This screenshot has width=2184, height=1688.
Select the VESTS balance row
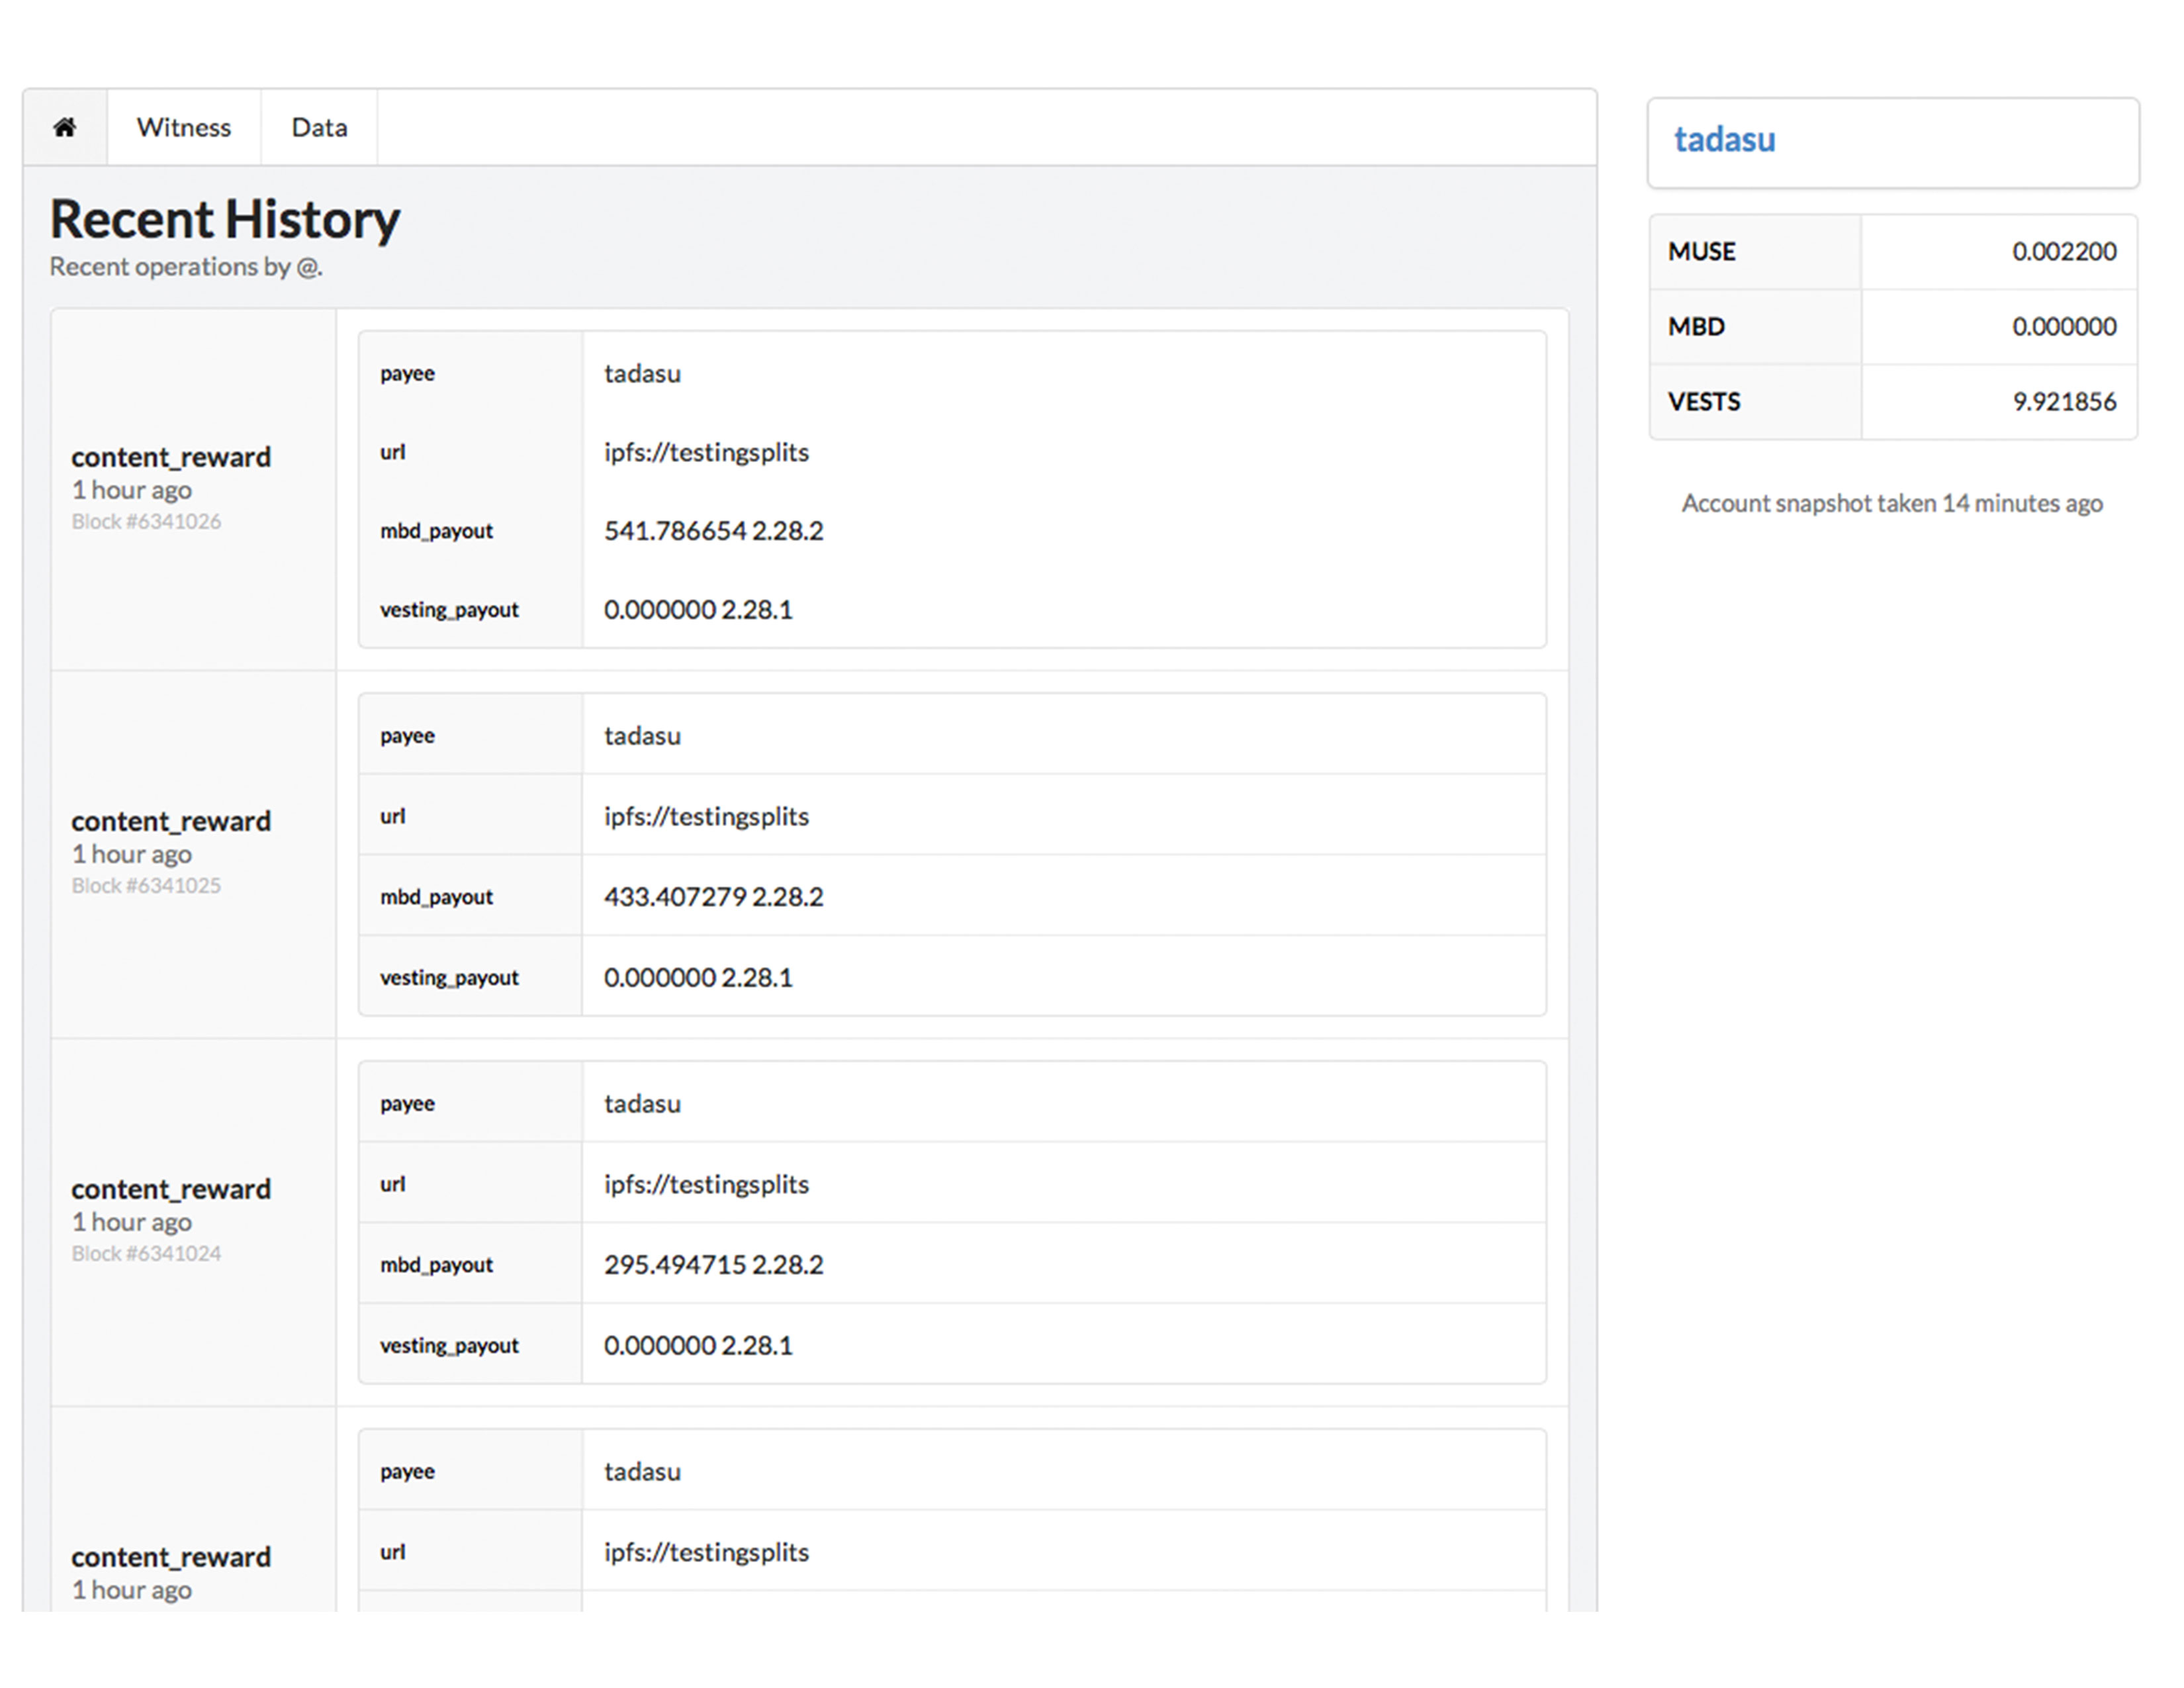coord(1893,402)
